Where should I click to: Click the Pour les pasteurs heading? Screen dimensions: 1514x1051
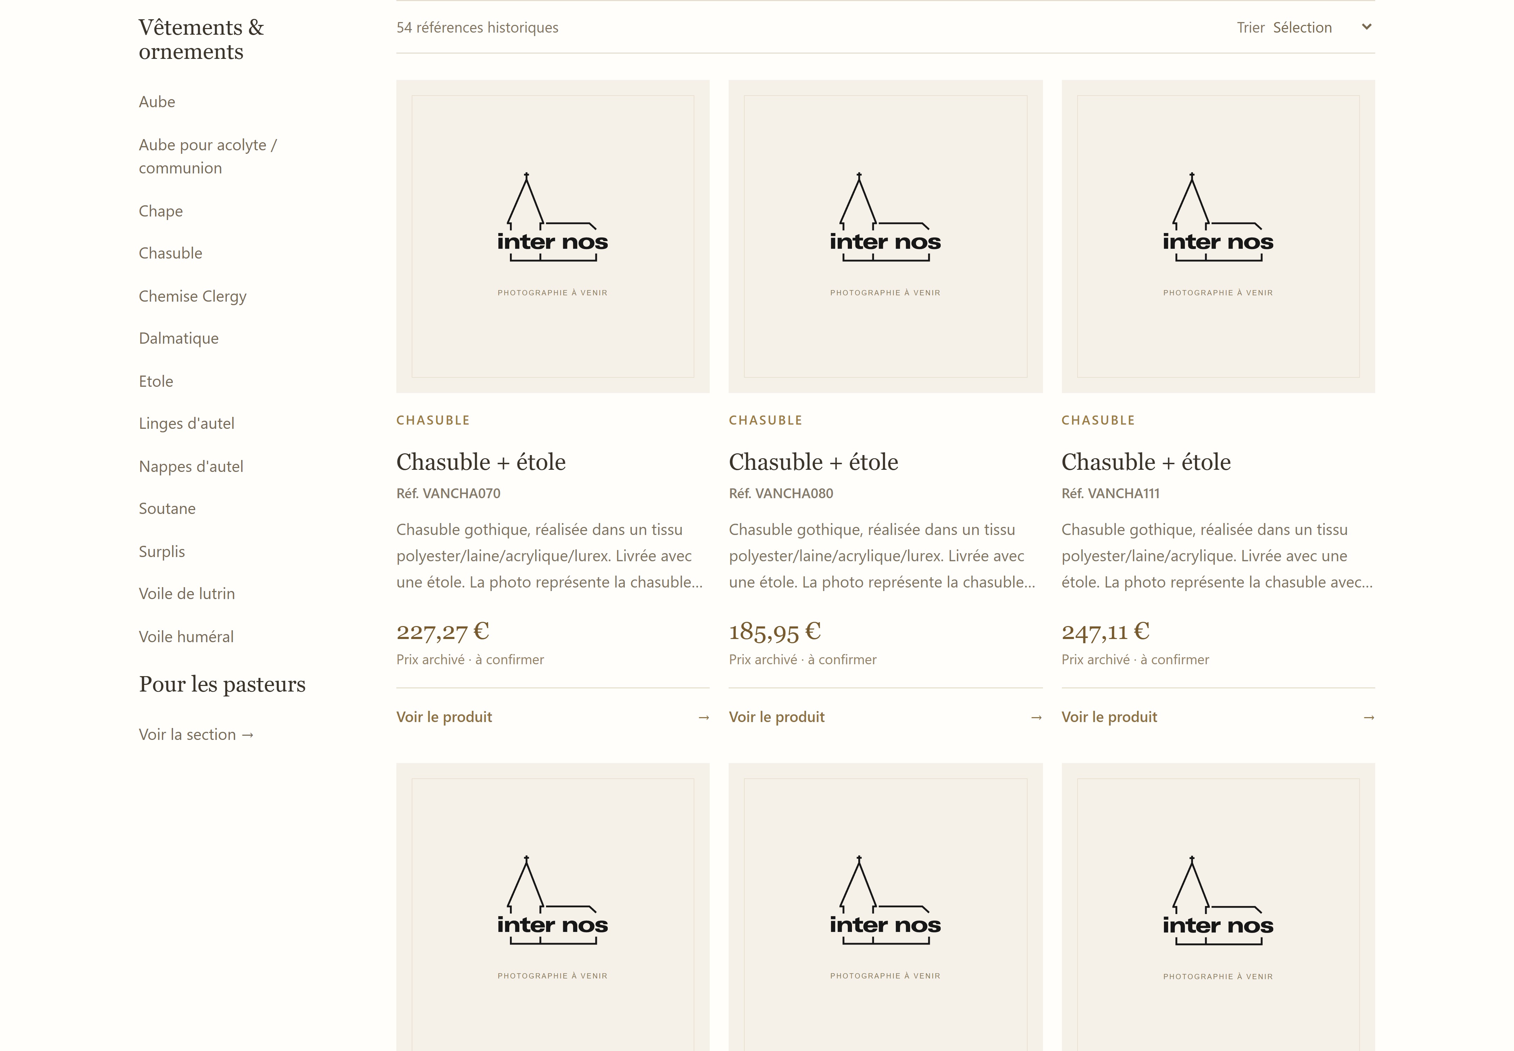coord(222,684)
